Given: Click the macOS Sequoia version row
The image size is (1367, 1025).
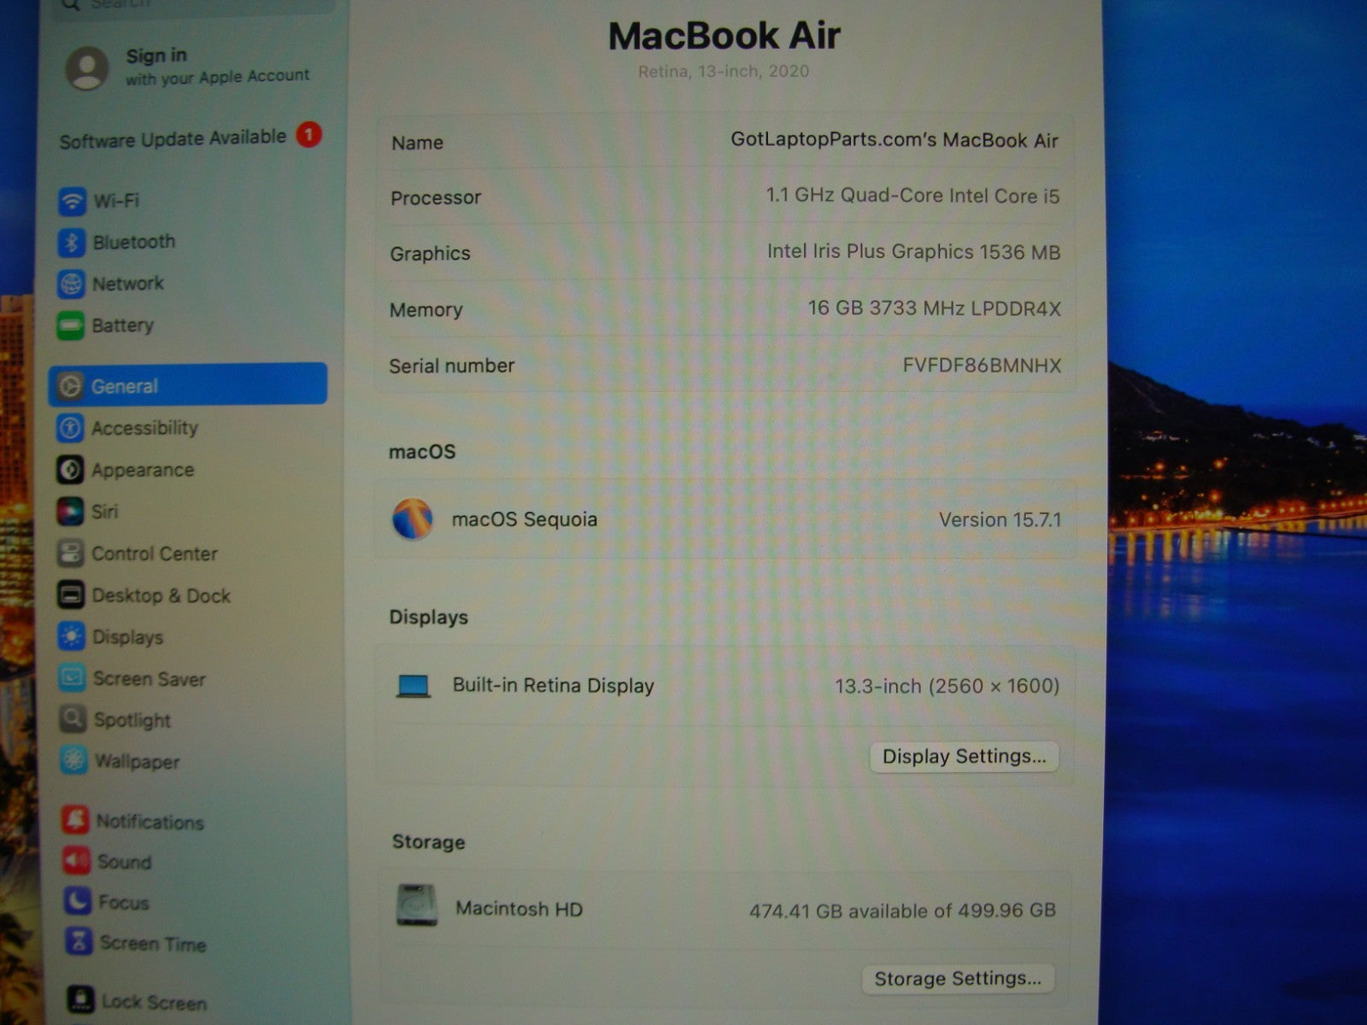Looking at the screenshot, I should (x=725, y=519).
